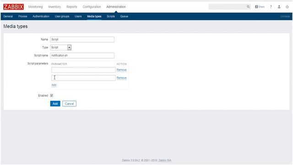Open the Administration menu
Image resolution: width=293 pixels, height=165 pixels.
[116, 7]
